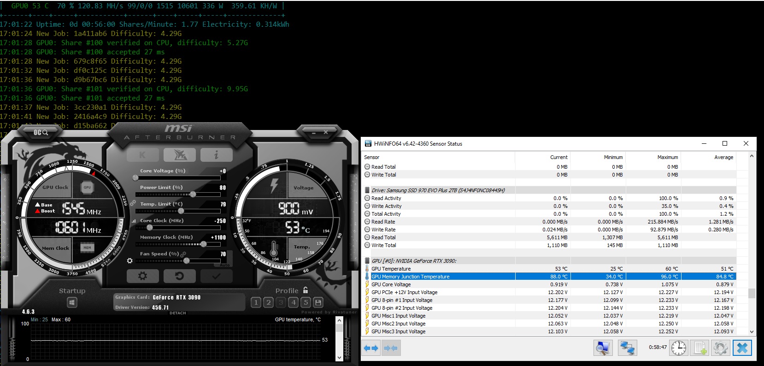Reset Afterburner settings to defaults

[179, 276]
